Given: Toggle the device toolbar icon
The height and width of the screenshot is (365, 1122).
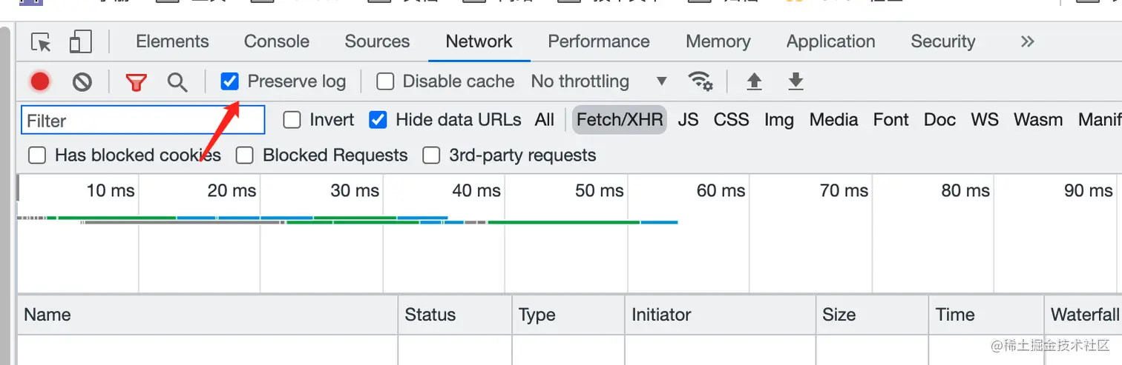Looking at the screenshot, I should (80, 42).
